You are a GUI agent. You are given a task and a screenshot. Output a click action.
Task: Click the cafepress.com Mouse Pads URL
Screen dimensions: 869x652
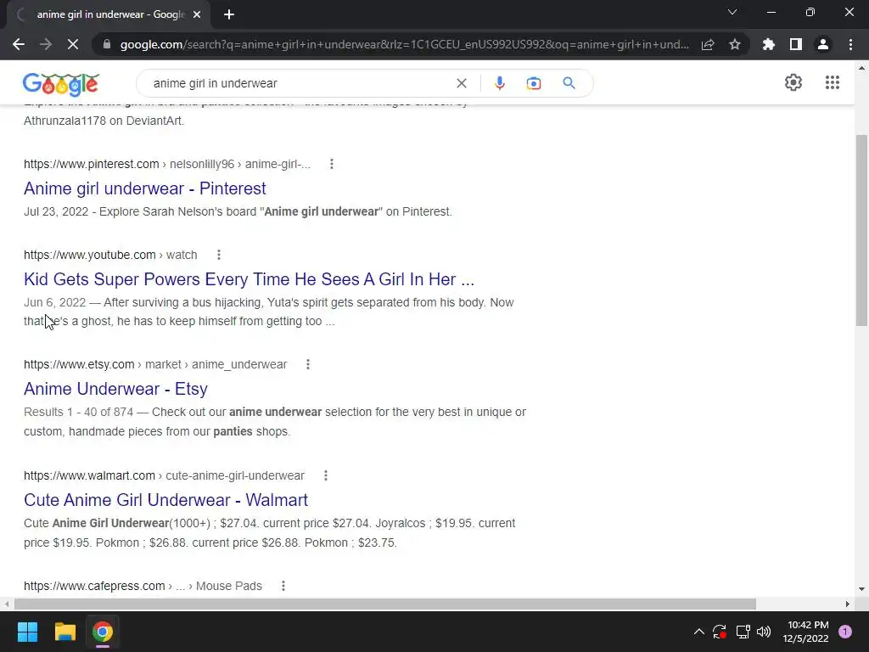pyautogui.click(x=143, y=586)
